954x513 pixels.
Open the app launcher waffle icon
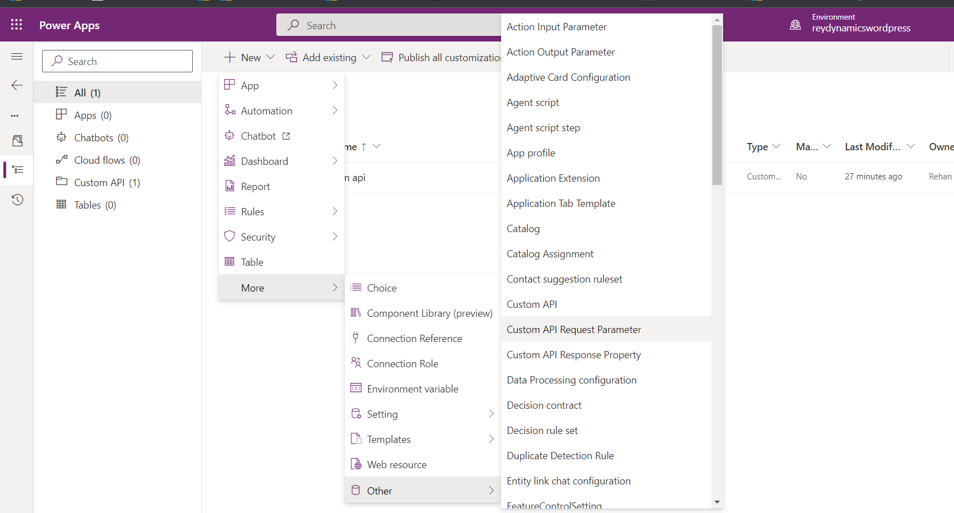coord(16,25)
